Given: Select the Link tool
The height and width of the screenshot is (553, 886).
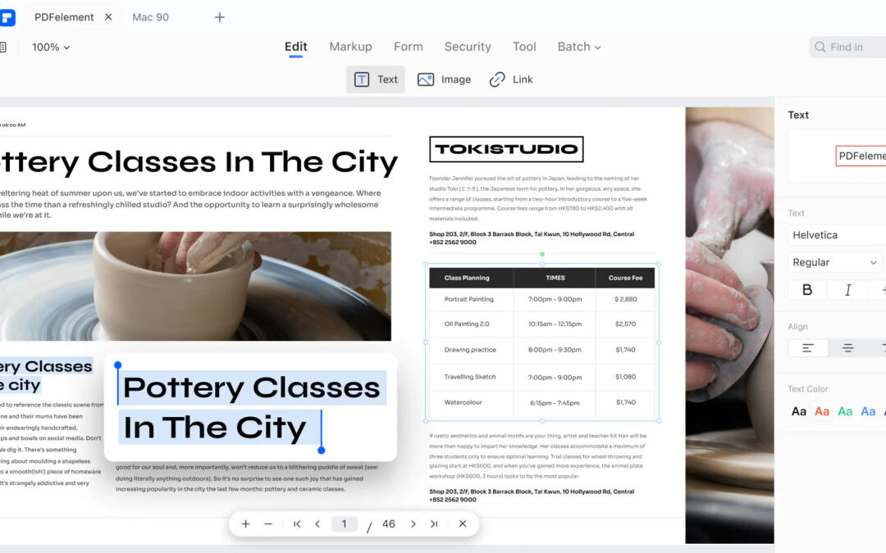Looking at the screenshot, I should coord(511,79).
